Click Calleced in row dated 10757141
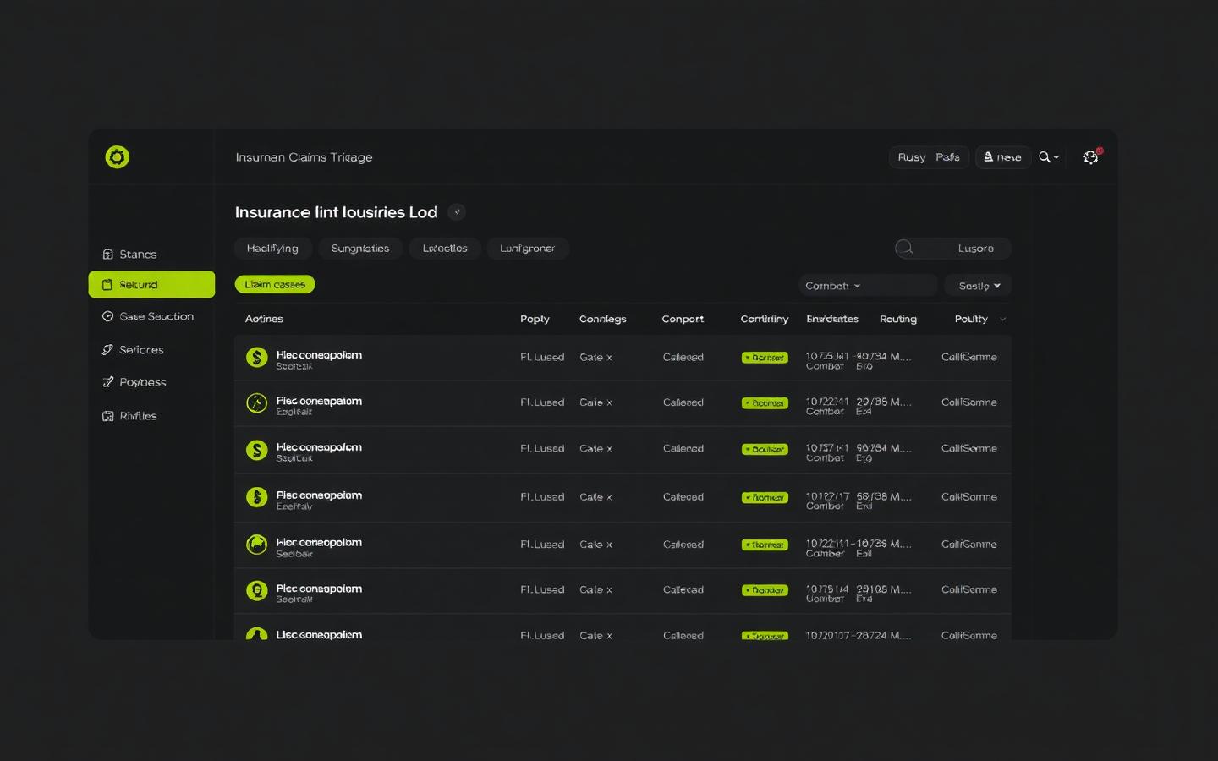The height and width of the screenshot is (761, 1218). tap(683, 449)
